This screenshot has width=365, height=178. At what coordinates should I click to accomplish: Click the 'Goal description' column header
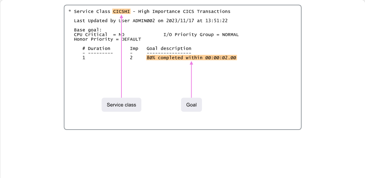(169, 48)
